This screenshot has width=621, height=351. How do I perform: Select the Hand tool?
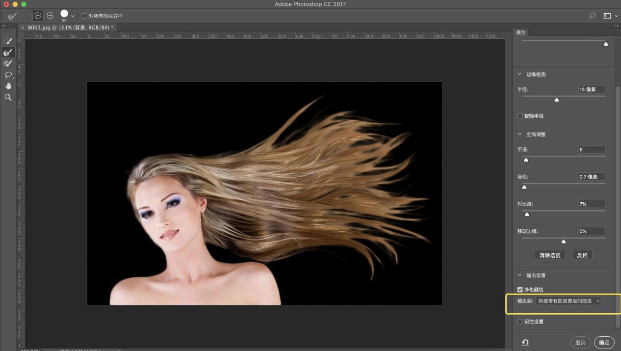pyautogui.click(x=8, y=86)
